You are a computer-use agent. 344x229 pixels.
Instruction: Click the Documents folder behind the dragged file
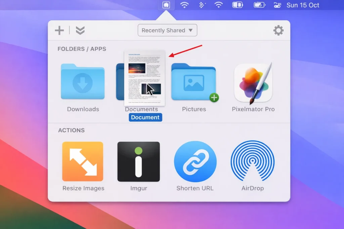[120, 82]
